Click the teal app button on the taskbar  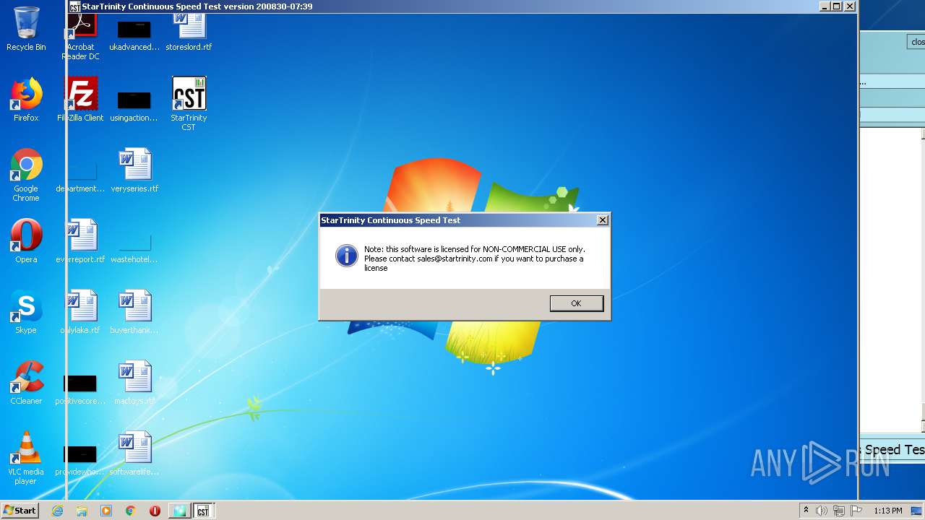click(178, 511)
